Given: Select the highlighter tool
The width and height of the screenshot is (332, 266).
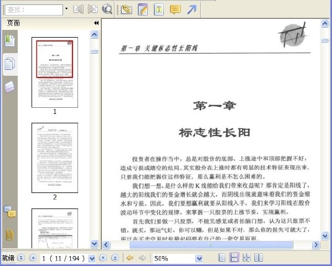Looking at the screenshot, I should 126,9.
